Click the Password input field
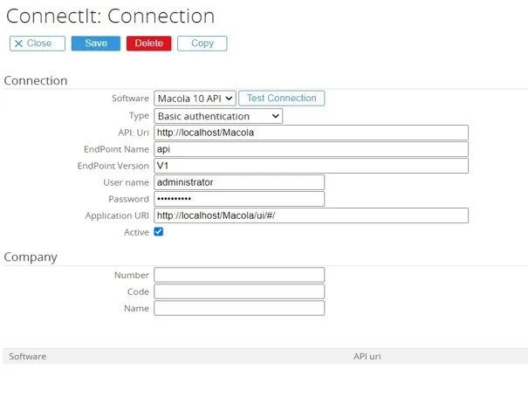 pyautogui.click(x=239, y=199)
